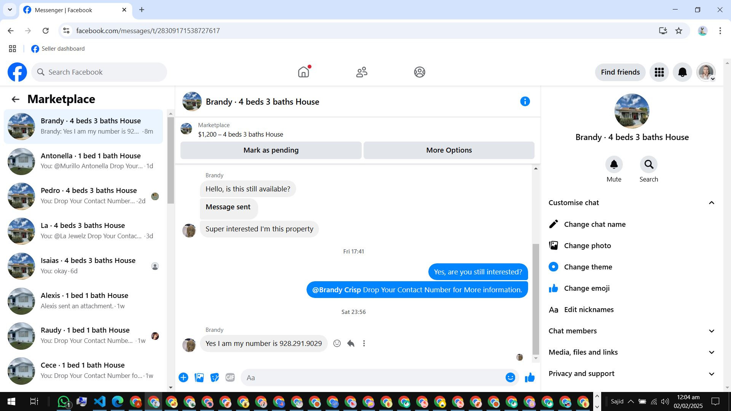Send a thumbs-up like
Screen dimensions: 731x411
pos(530,378)
